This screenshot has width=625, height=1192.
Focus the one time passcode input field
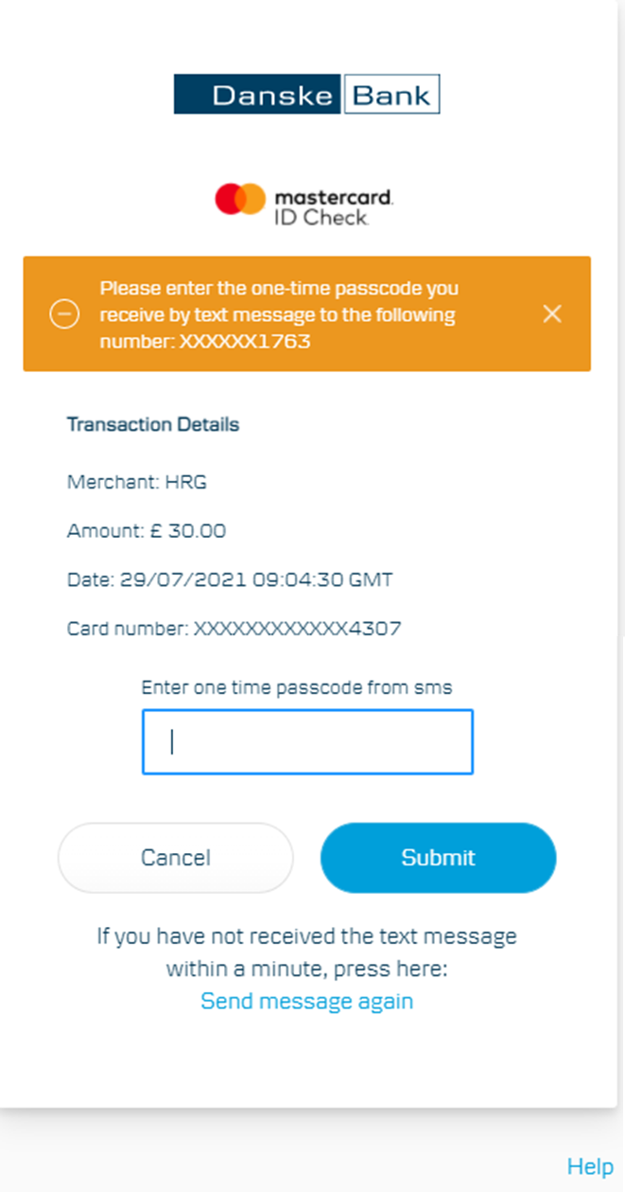[x=307, y=742]
